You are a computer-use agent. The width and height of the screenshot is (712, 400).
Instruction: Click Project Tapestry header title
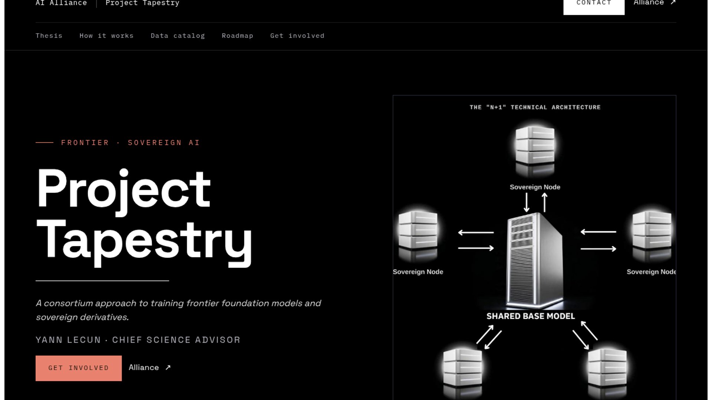pos(142,3)
